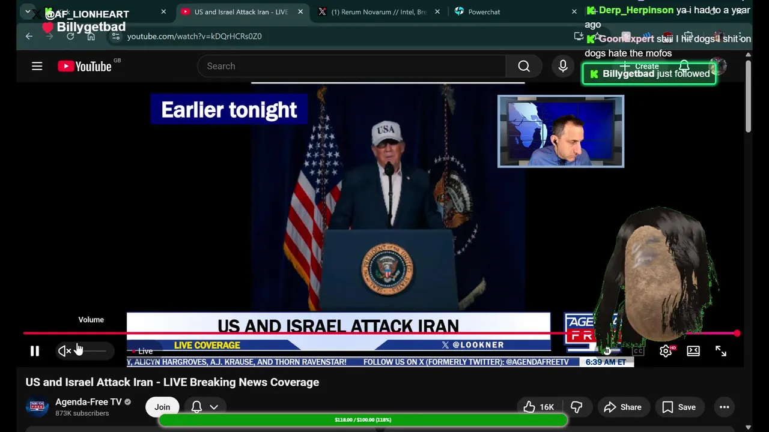Click the video title text
This screenshot has width=769, height=432.
(172, 382)
